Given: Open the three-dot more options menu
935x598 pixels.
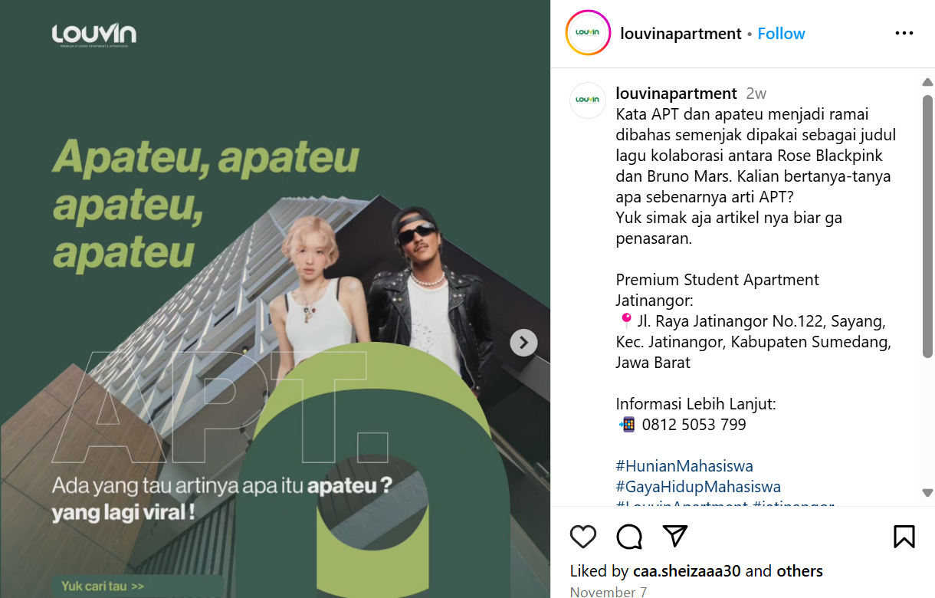Looking at the screenshot, I should pos(904,33).
